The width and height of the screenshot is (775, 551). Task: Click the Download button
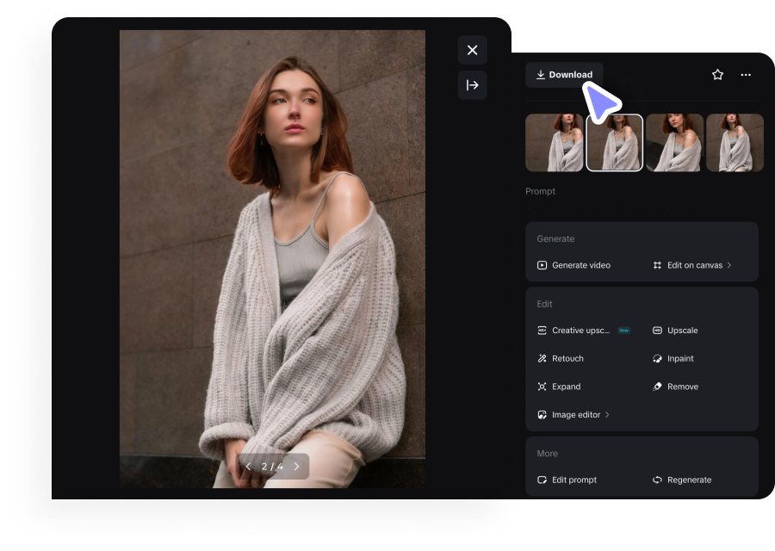click(x=564, y=75)
